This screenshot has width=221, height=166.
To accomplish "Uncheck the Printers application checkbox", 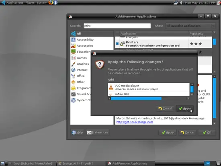I will coord(117,43).
